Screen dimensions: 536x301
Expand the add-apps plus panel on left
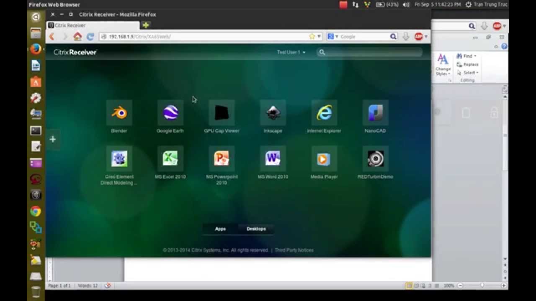click(53, 139)
